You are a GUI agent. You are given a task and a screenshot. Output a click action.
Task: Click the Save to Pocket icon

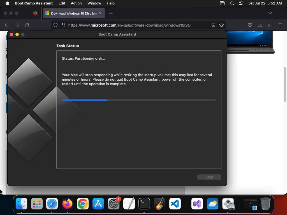[x=250, y=25]
